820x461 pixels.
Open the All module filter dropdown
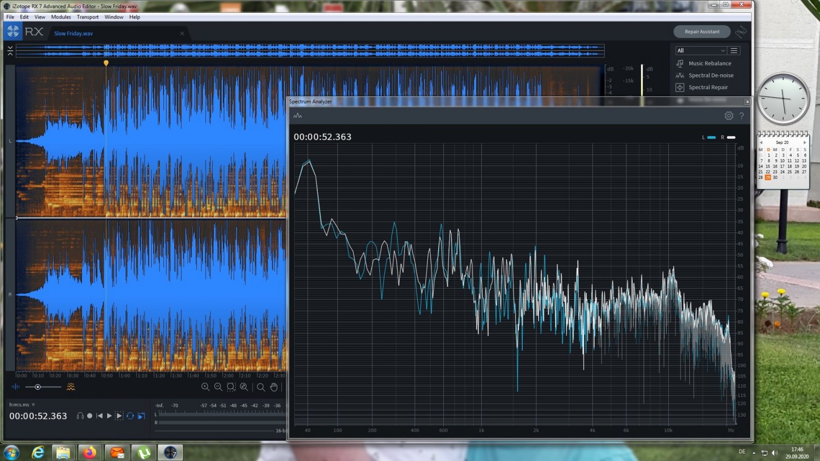point(701,51)
